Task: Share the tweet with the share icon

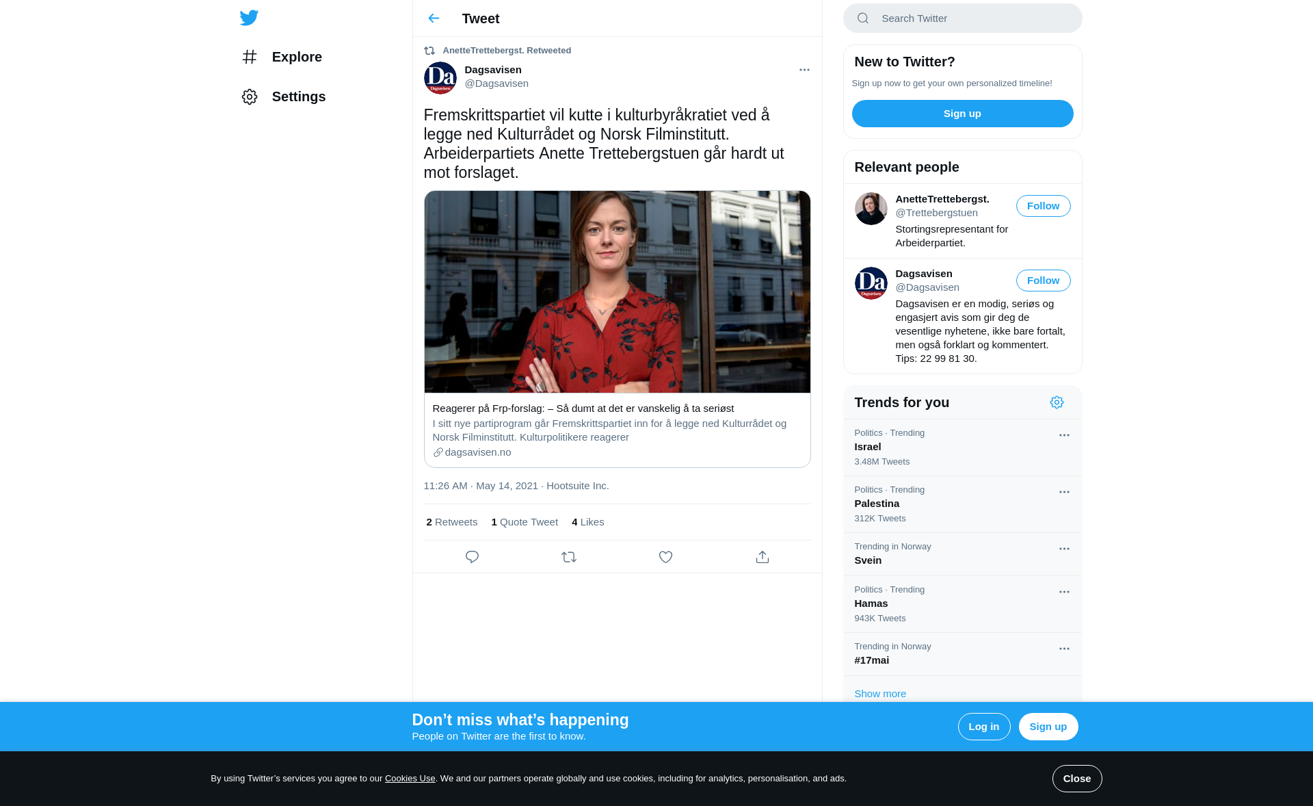Action: 762,557
